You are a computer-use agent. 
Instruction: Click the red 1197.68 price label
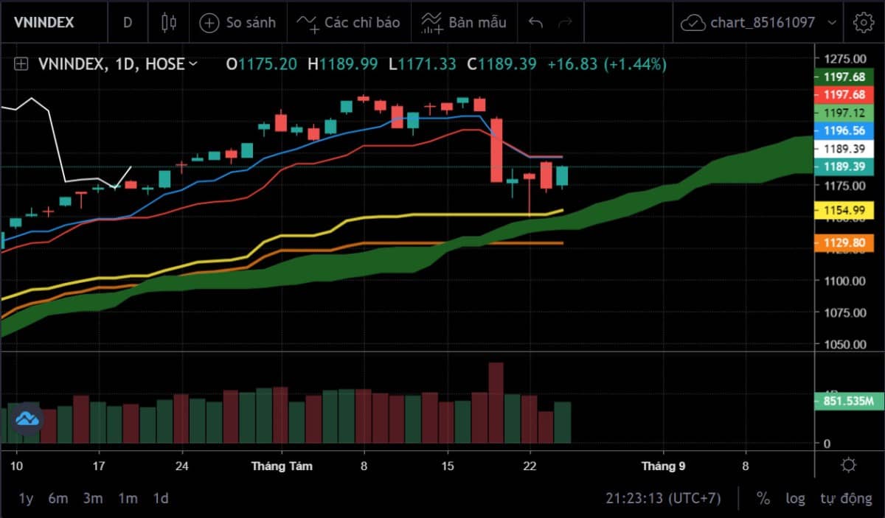click(x=843, y=94)
